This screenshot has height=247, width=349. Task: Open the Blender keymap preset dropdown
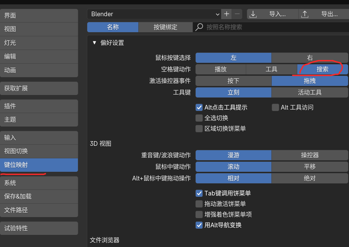pyautogui.click(x=154, y=14)
